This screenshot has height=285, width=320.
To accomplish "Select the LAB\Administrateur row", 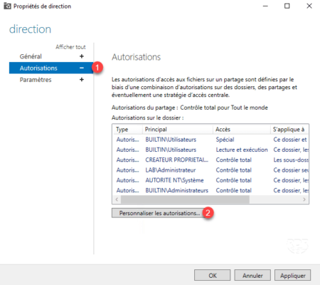I will click(x=210, y=170).
